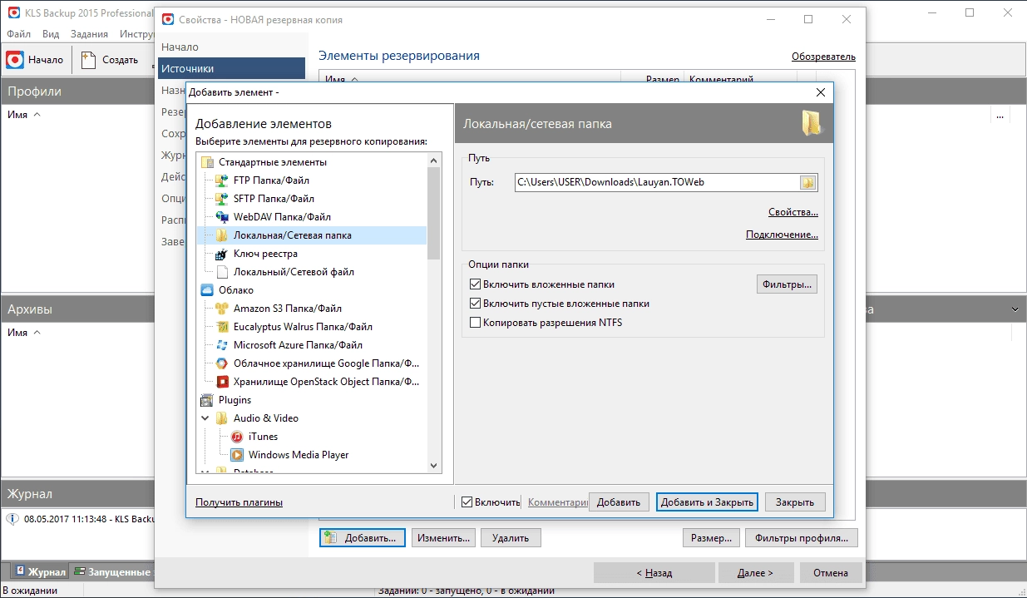1027x598 pixels.
Task: Select the Ключ реестра icon
Action: click(x=221, y=254)
